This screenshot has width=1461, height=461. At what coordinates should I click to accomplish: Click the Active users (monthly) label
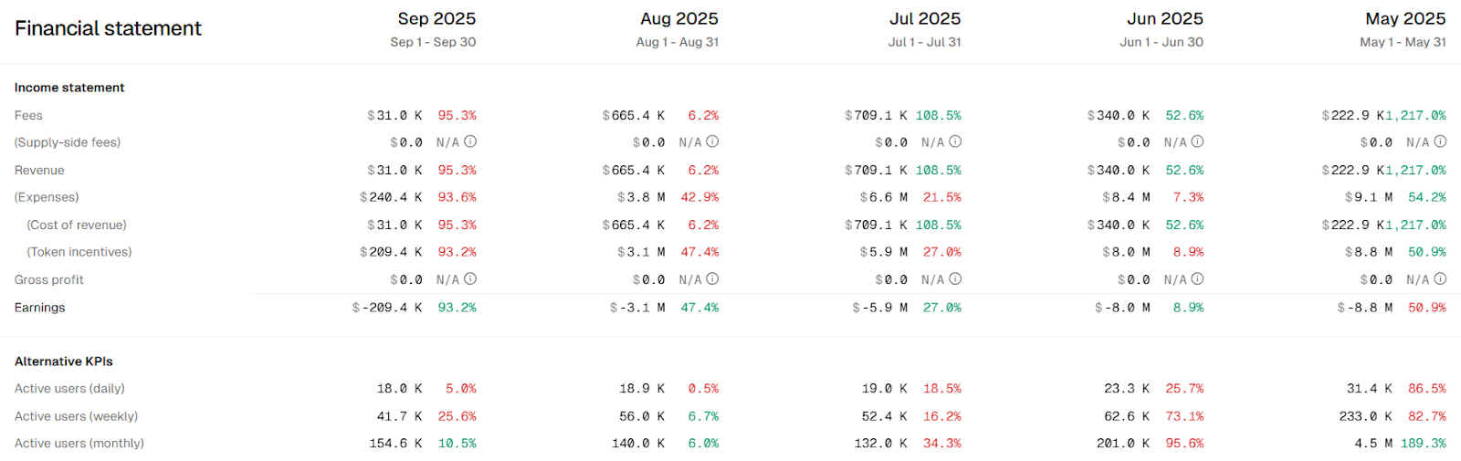pyautogui.click(x=79, y=444)
